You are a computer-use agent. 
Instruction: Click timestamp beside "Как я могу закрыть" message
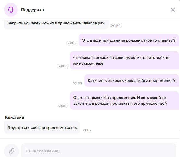coord(77,83)
